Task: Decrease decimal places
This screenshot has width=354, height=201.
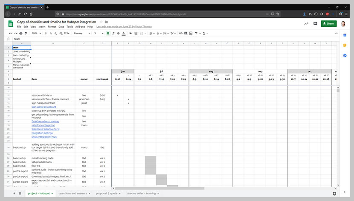Action: (56, 33)
